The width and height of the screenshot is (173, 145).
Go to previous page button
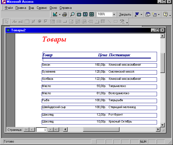32,129
